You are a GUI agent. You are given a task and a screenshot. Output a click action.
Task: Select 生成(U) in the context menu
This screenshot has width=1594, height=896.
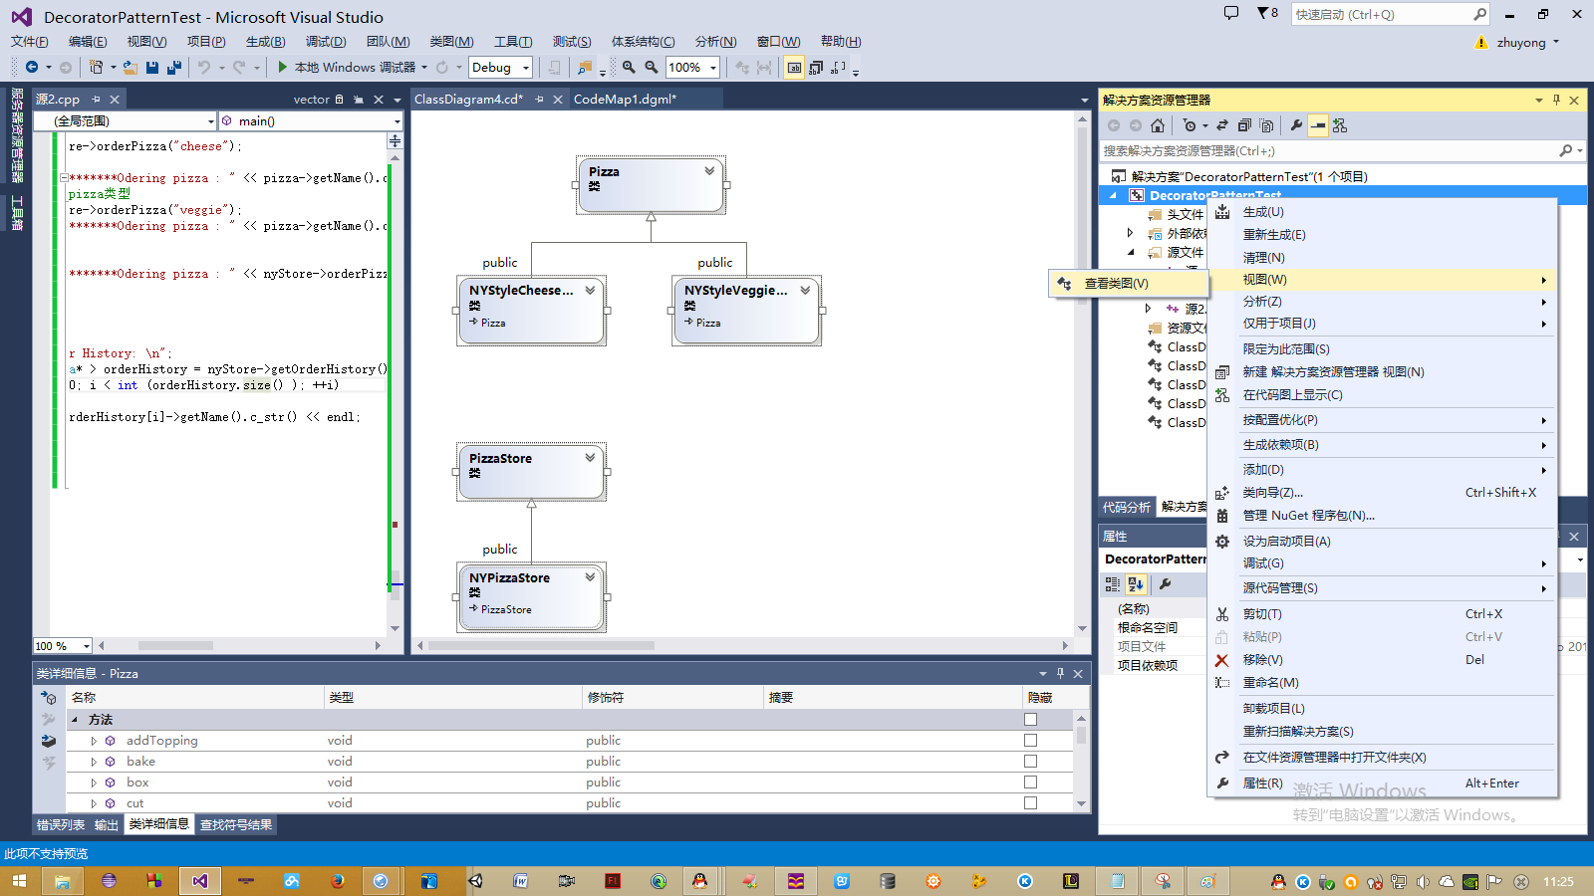[x=1382, y=212]
